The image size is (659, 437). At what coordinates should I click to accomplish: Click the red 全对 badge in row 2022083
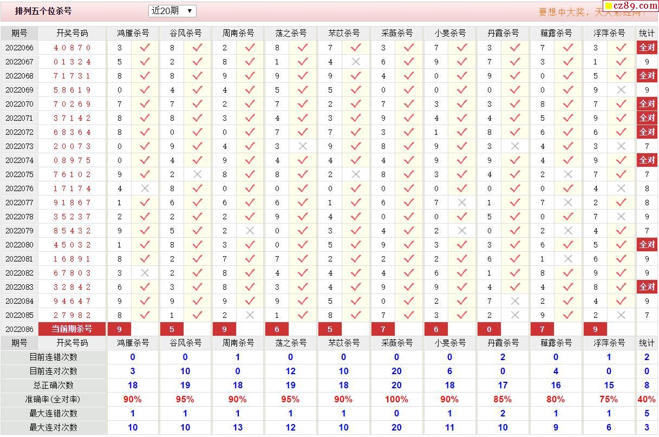click(x=647, y=287)
